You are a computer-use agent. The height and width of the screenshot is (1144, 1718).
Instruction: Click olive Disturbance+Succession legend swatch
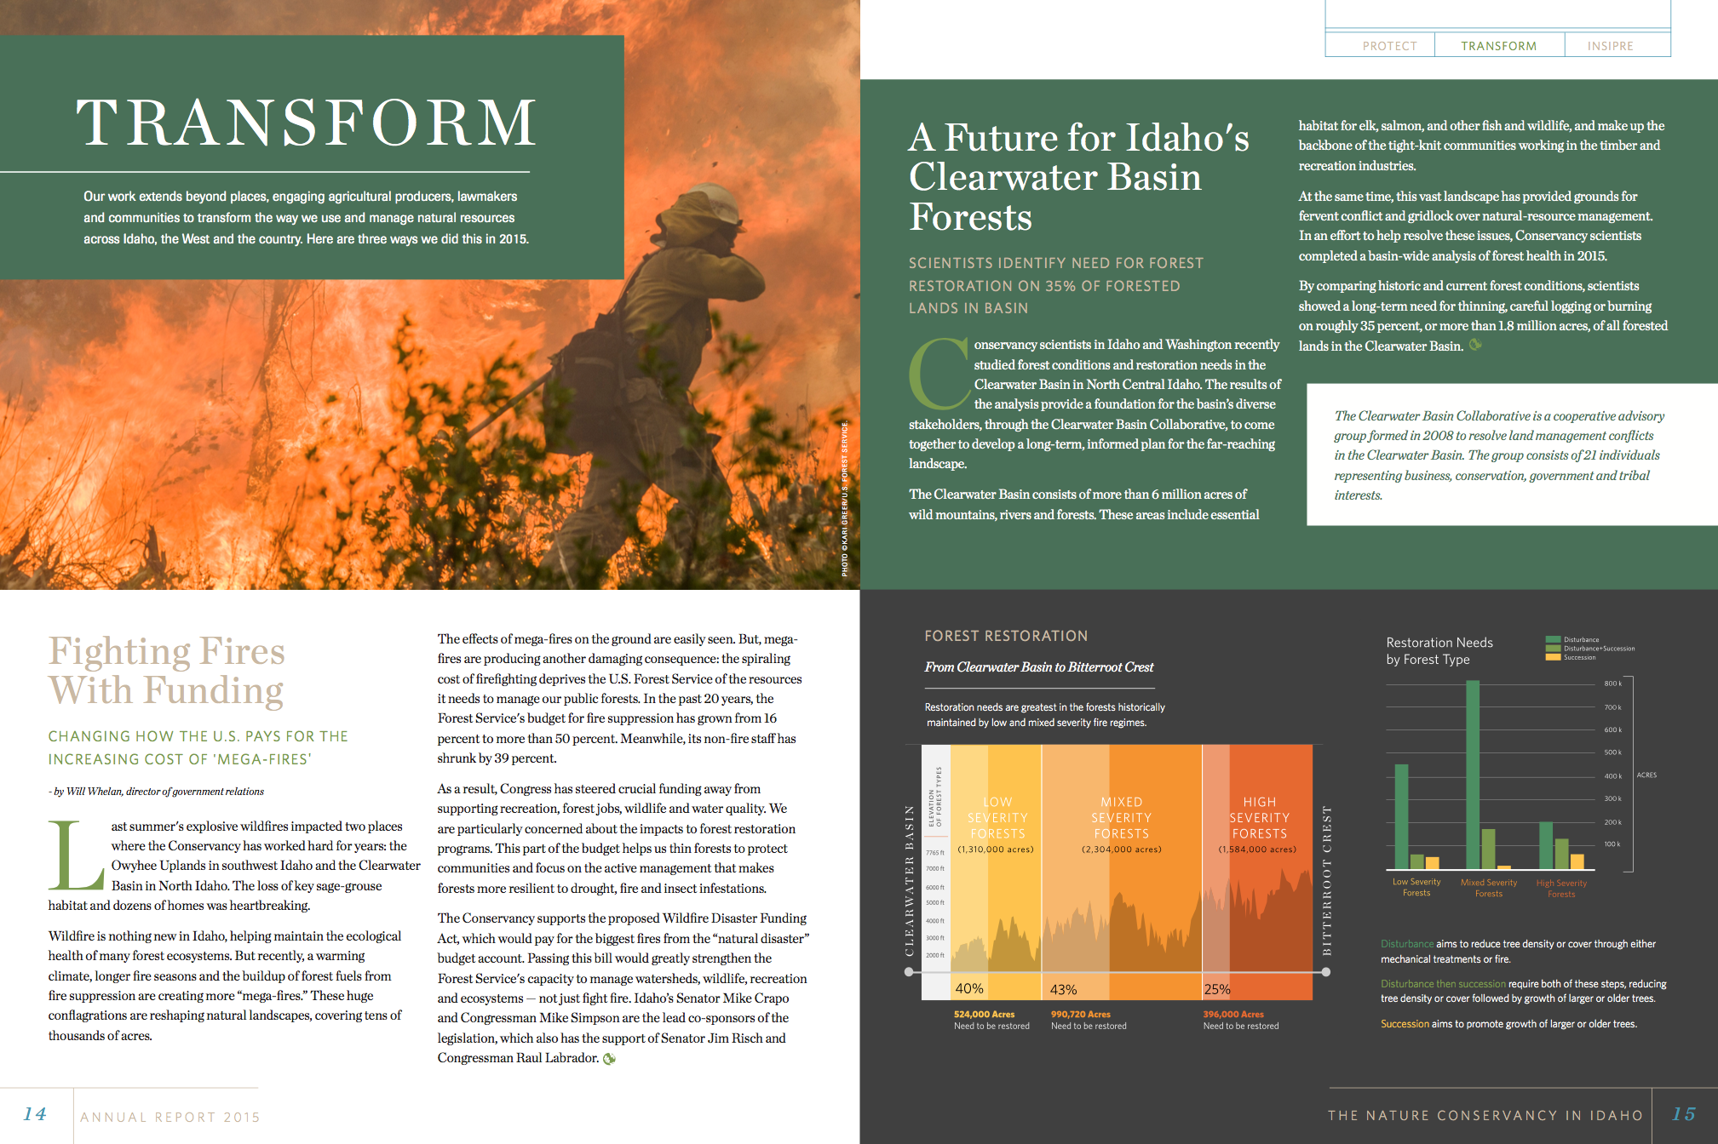[1553, 649]
